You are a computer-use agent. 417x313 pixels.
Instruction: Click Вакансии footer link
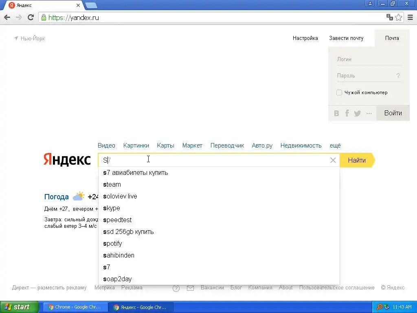[x=212, y=288]
